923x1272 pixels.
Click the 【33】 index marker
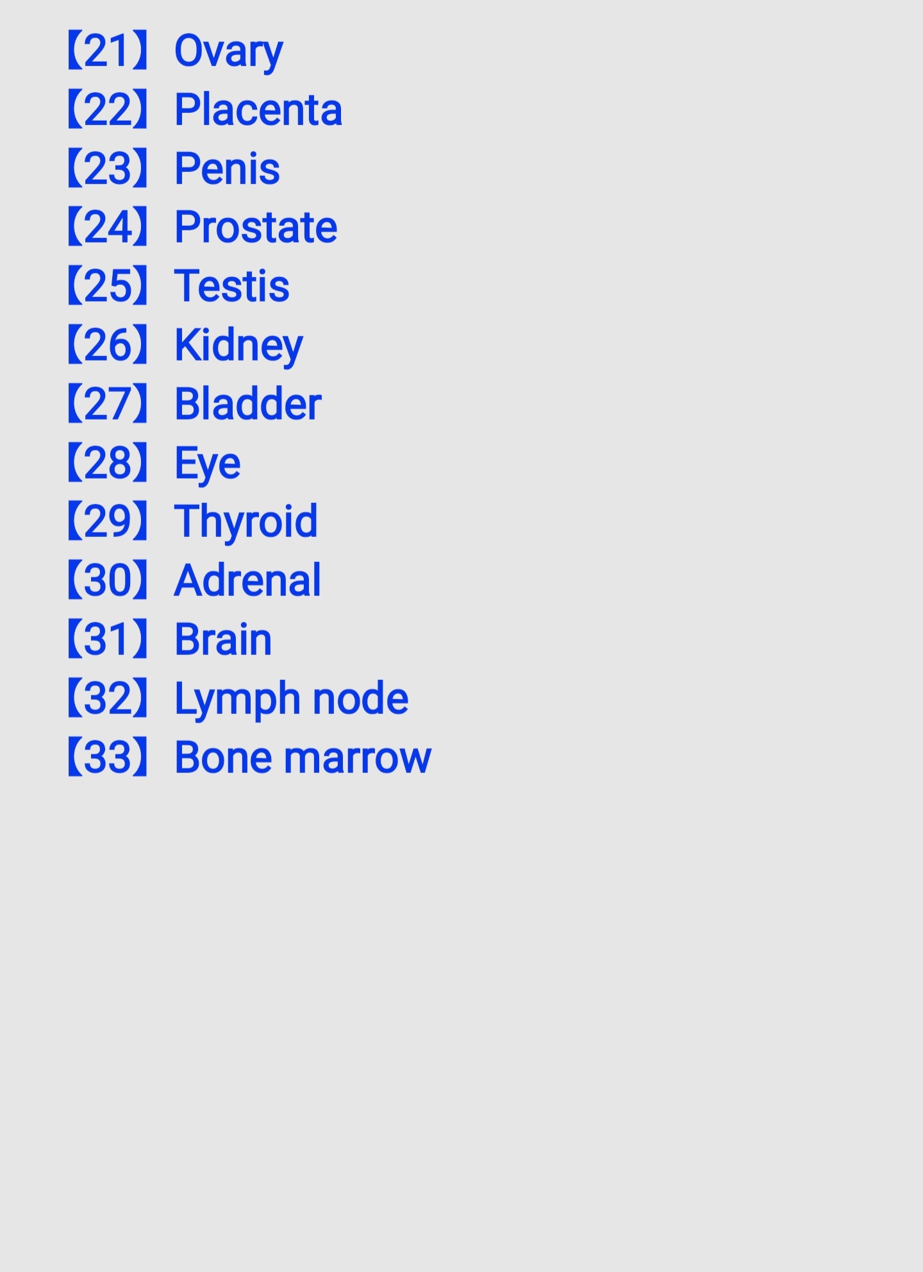click(x=108, y=757)
